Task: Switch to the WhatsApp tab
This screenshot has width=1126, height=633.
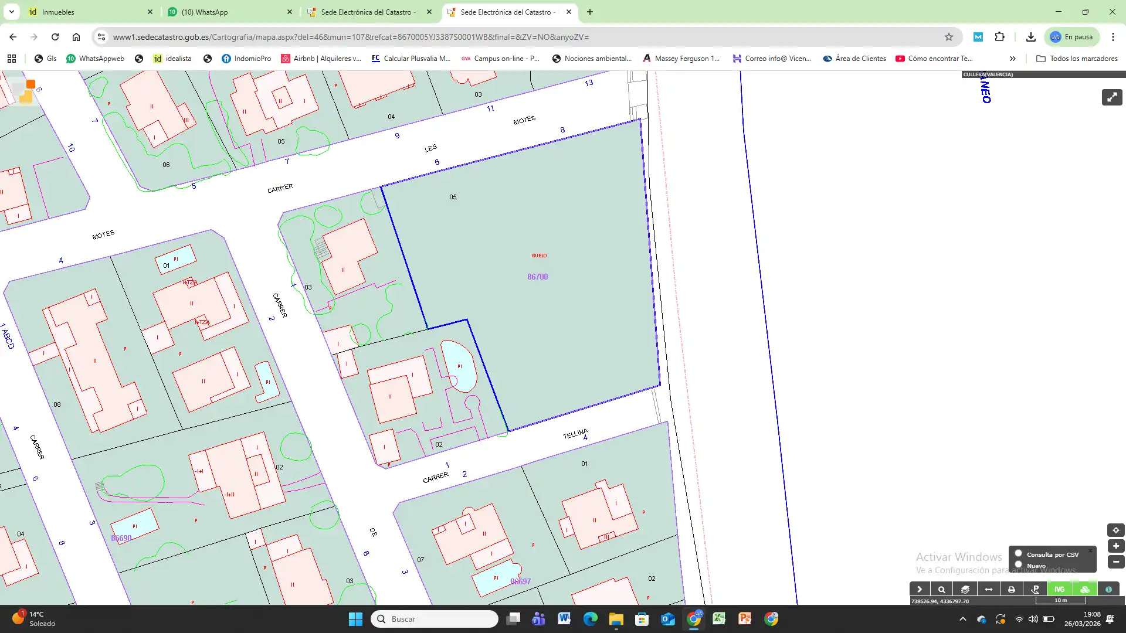Action: tap(229, 12)
